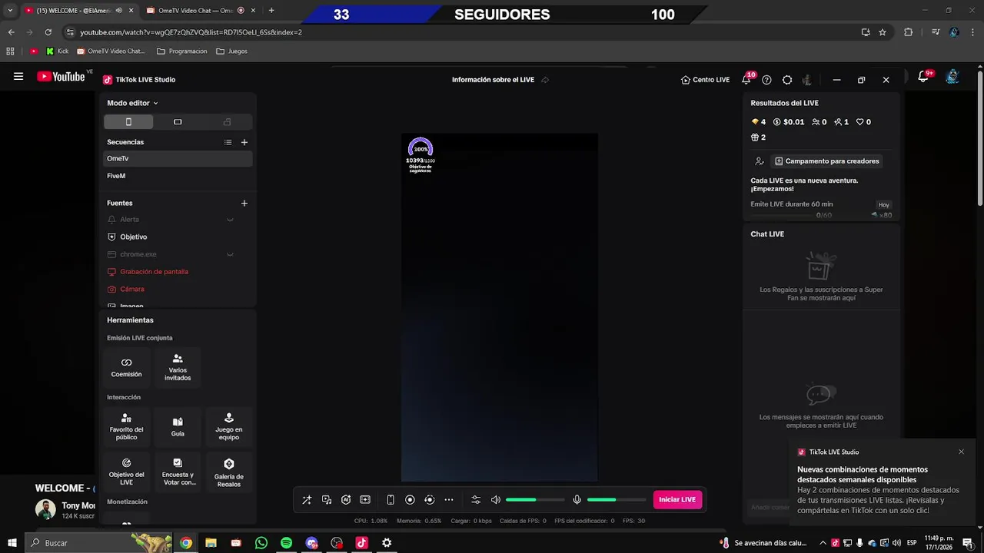984x553 pixels.
Task: Select the locked dual layout tab
Action: pyautogui.click(x=227, y=122)
